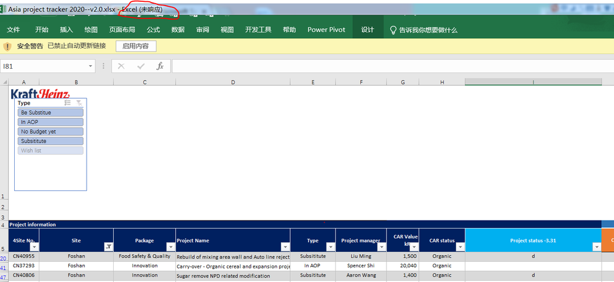Click the 启用内容 enable content button
The width and height of the screenshot is (614, 282).
tap(136, 46)
